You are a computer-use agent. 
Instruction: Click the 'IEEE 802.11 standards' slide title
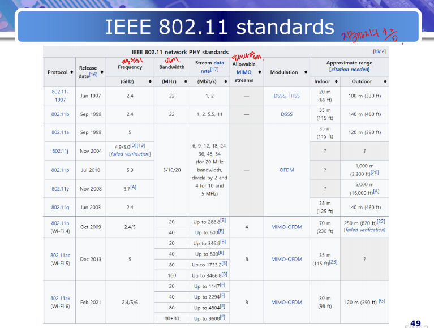coord(220,27)
